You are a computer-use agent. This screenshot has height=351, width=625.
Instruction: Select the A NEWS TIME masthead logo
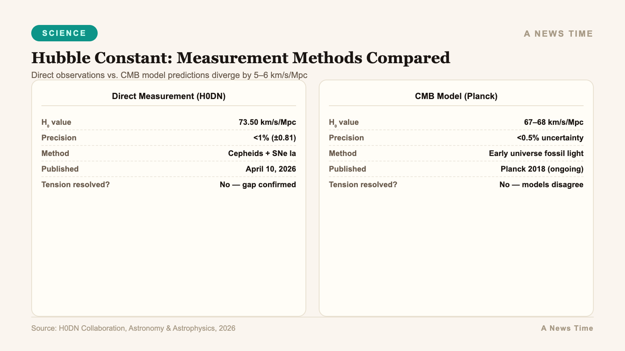click(557, 34)
